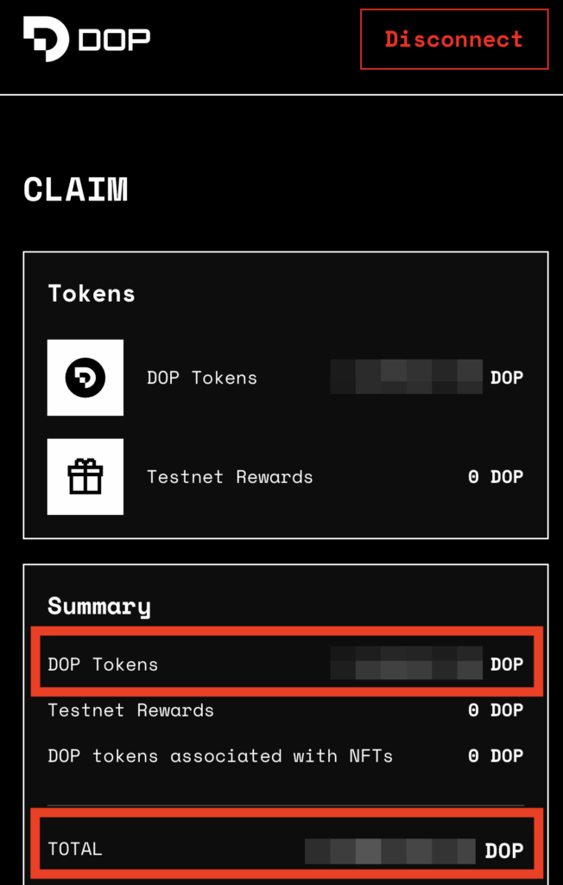Viewport: 563px width, 885px height.
Task: Click the DOP Tokens label in Tokens card
Action: click(x=202, y=378)
